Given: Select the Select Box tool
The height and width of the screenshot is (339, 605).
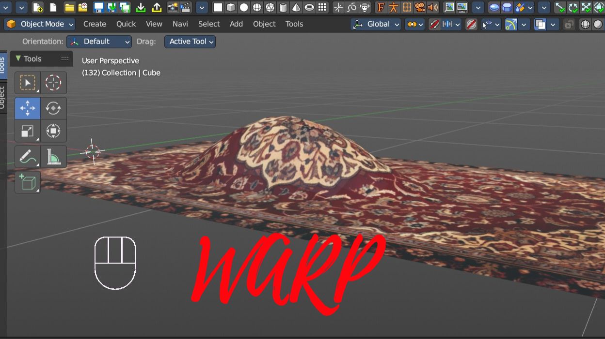Looking at the screenshot, I should click(x=27, y=83).
